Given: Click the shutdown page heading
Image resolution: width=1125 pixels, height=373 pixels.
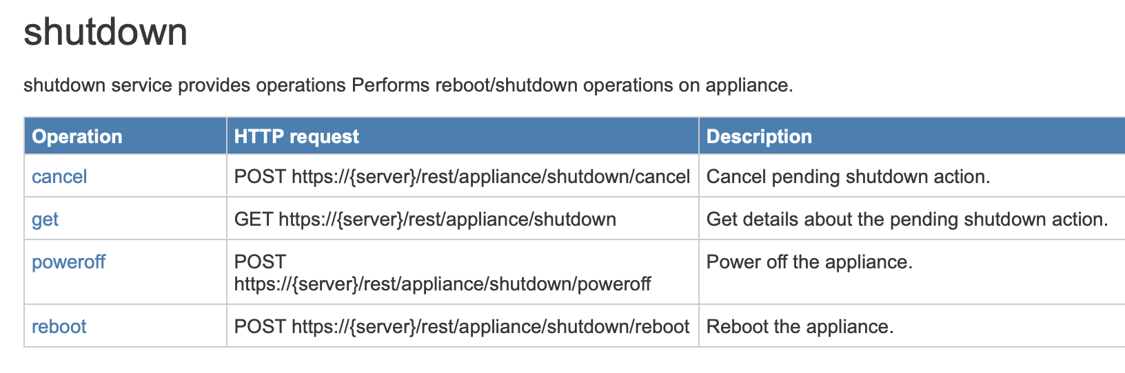Looking at the screenshot, I should pyautogui.click(x=105, y=32).
